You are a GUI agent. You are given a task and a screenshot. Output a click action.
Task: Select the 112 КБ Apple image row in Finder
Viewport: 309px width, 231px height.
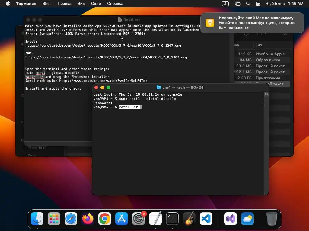(x=262, y=54)
